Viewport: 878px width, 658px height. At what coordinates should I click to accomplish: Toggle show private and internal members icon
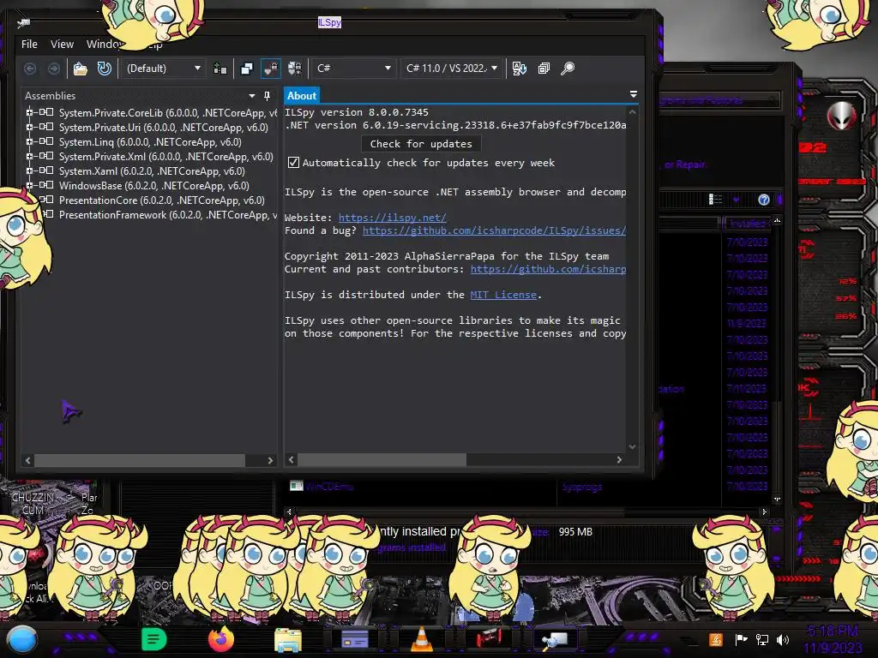click(271, 69)
